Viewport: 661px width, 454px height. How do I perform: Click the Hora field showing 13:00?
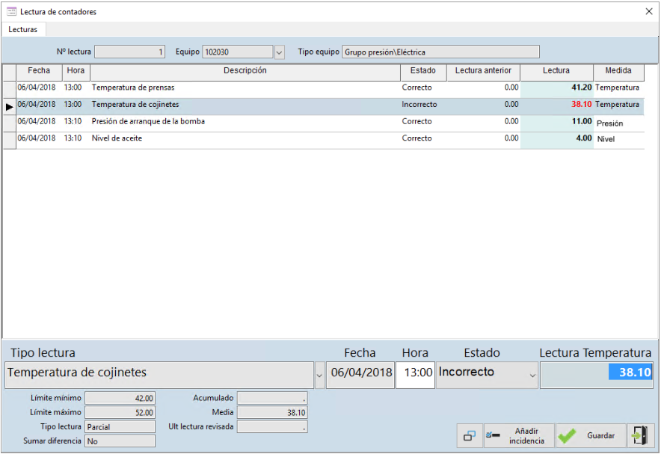(415, 375)
